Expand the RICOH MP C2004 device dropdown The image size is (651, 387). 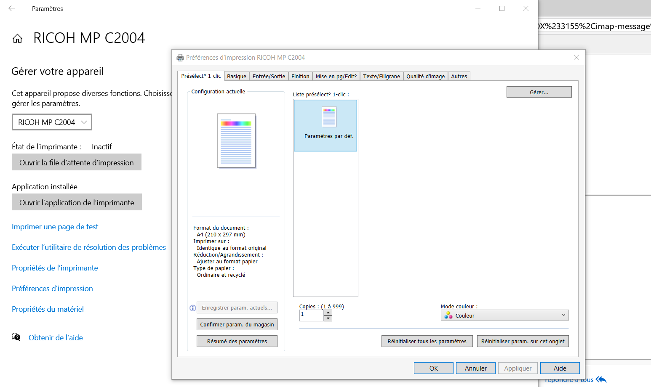pyautogui.click(x=52, y=122)
